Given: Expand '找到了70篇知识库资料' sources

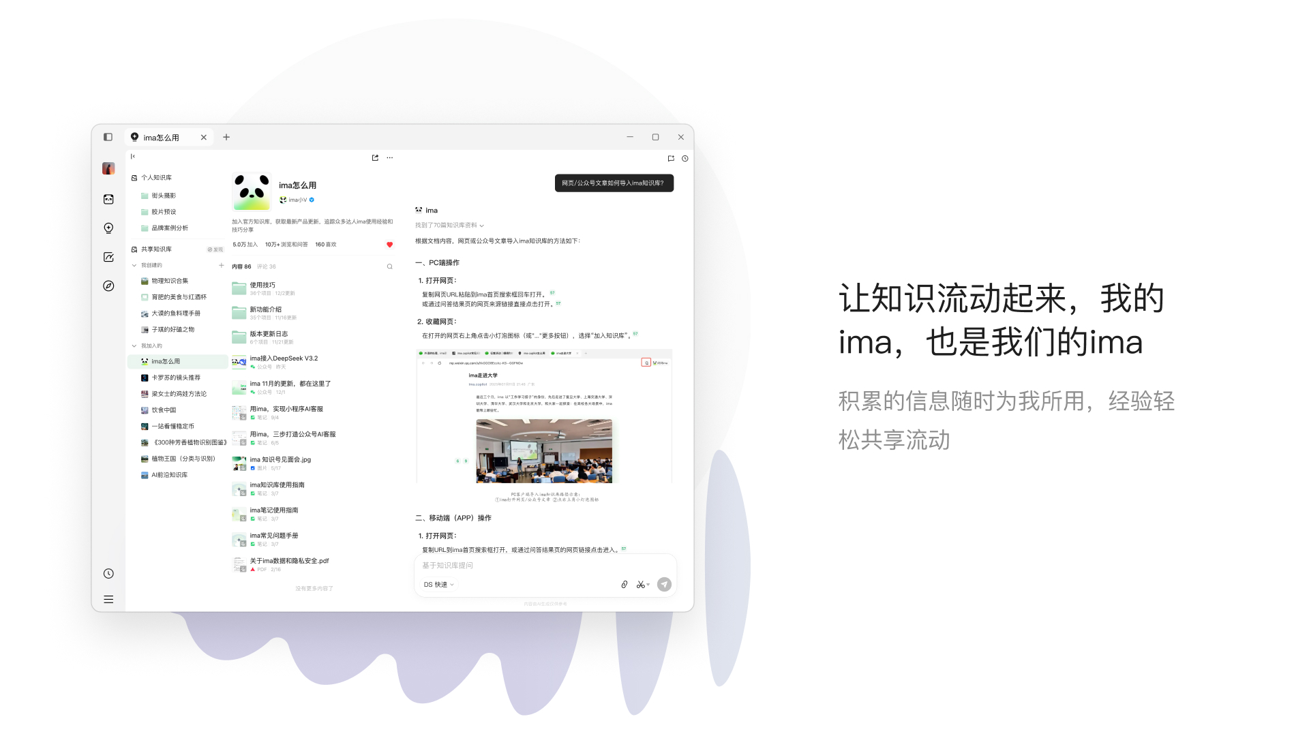Looking at the screenshot, I should point(450,226).
